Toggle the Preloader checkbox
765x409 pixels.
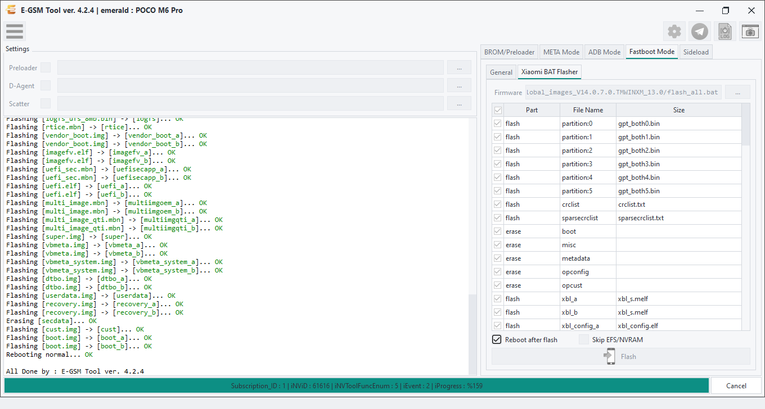(x=46, y=67)
